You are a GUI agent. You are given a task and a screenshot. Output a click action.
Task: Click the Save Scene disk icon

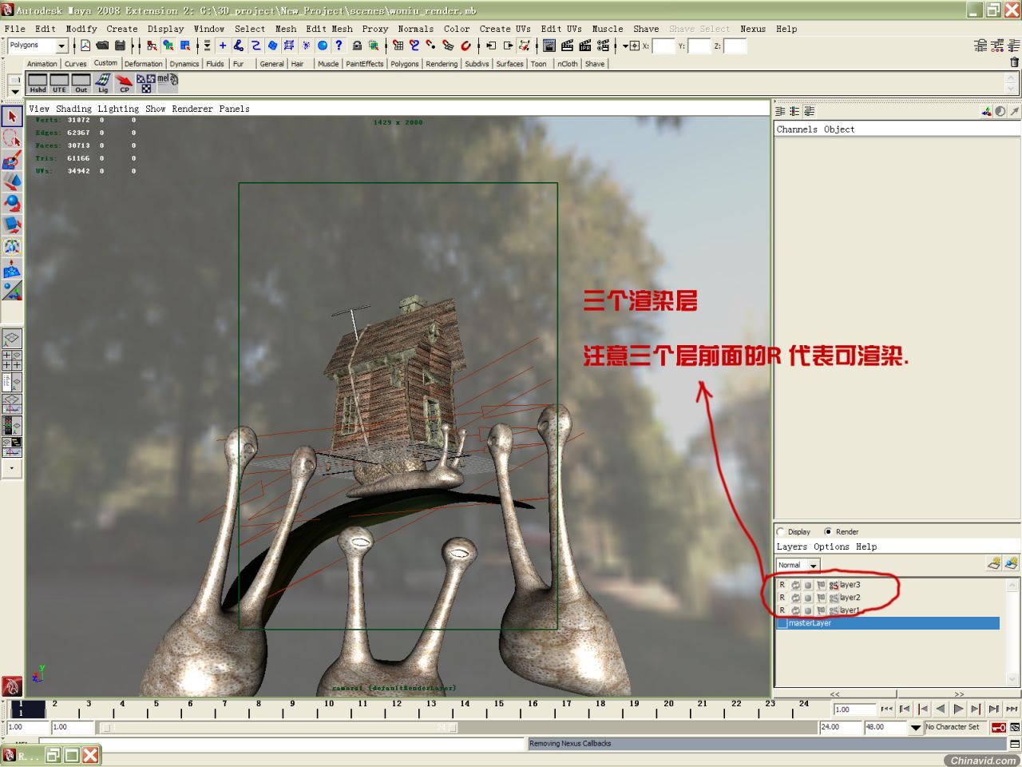(x=120, y=46)
